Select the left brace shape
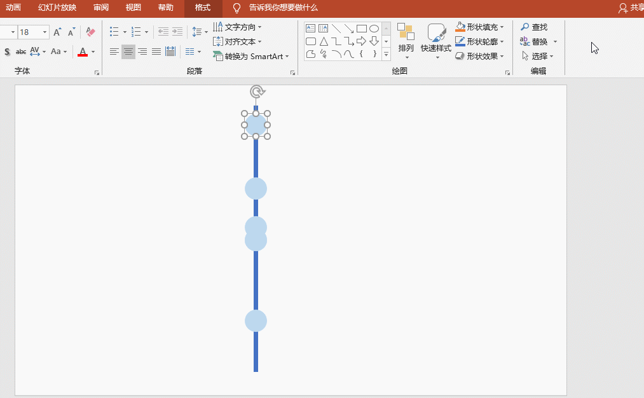This screenshot has width=644, height=398. click(x=362, y=54)
